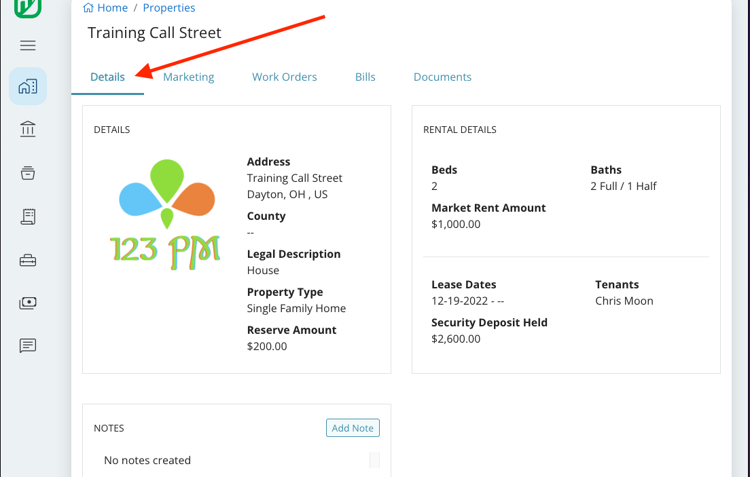Click the Home icon in the breadcrumb
The image size is (750, 477).
tap(87, 7)
